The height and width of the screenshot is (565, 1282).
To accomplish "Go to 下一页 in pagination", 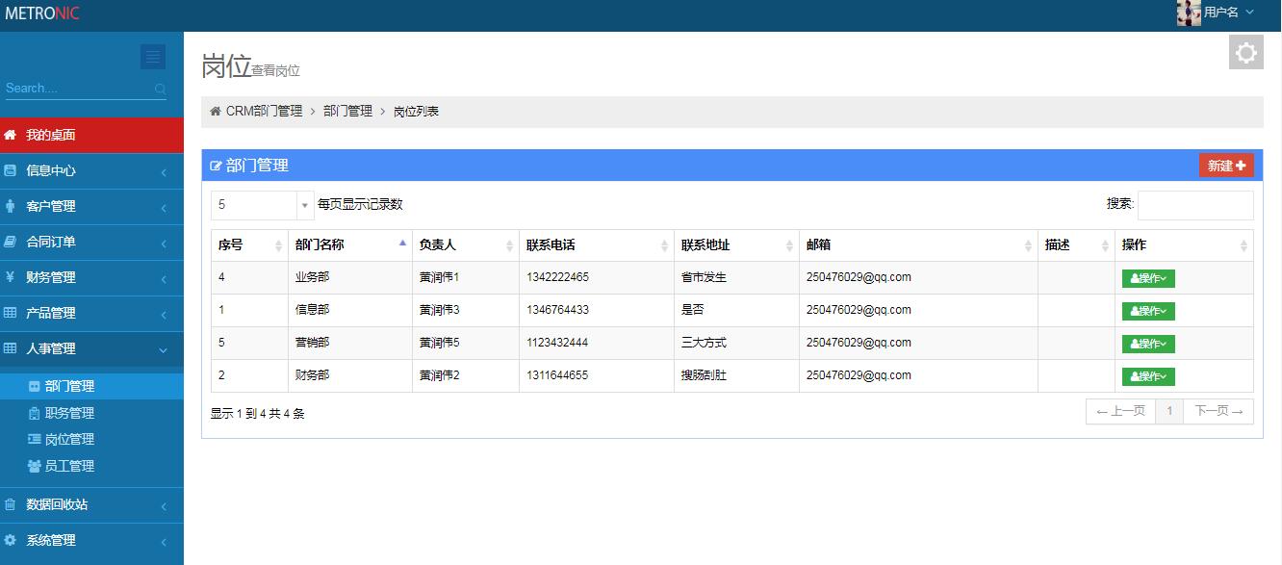I will coord(1218,412).
